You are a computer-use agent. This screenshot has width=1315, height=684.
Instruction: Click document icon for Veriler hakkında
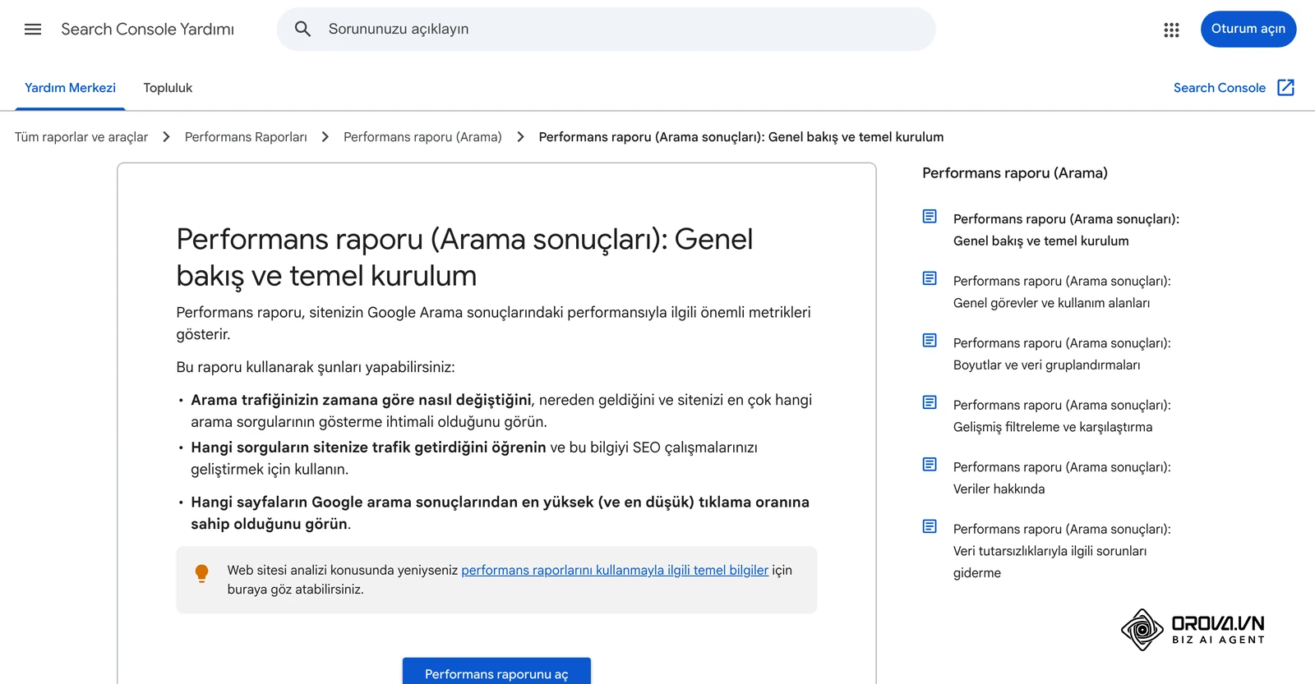pos(930,464)
